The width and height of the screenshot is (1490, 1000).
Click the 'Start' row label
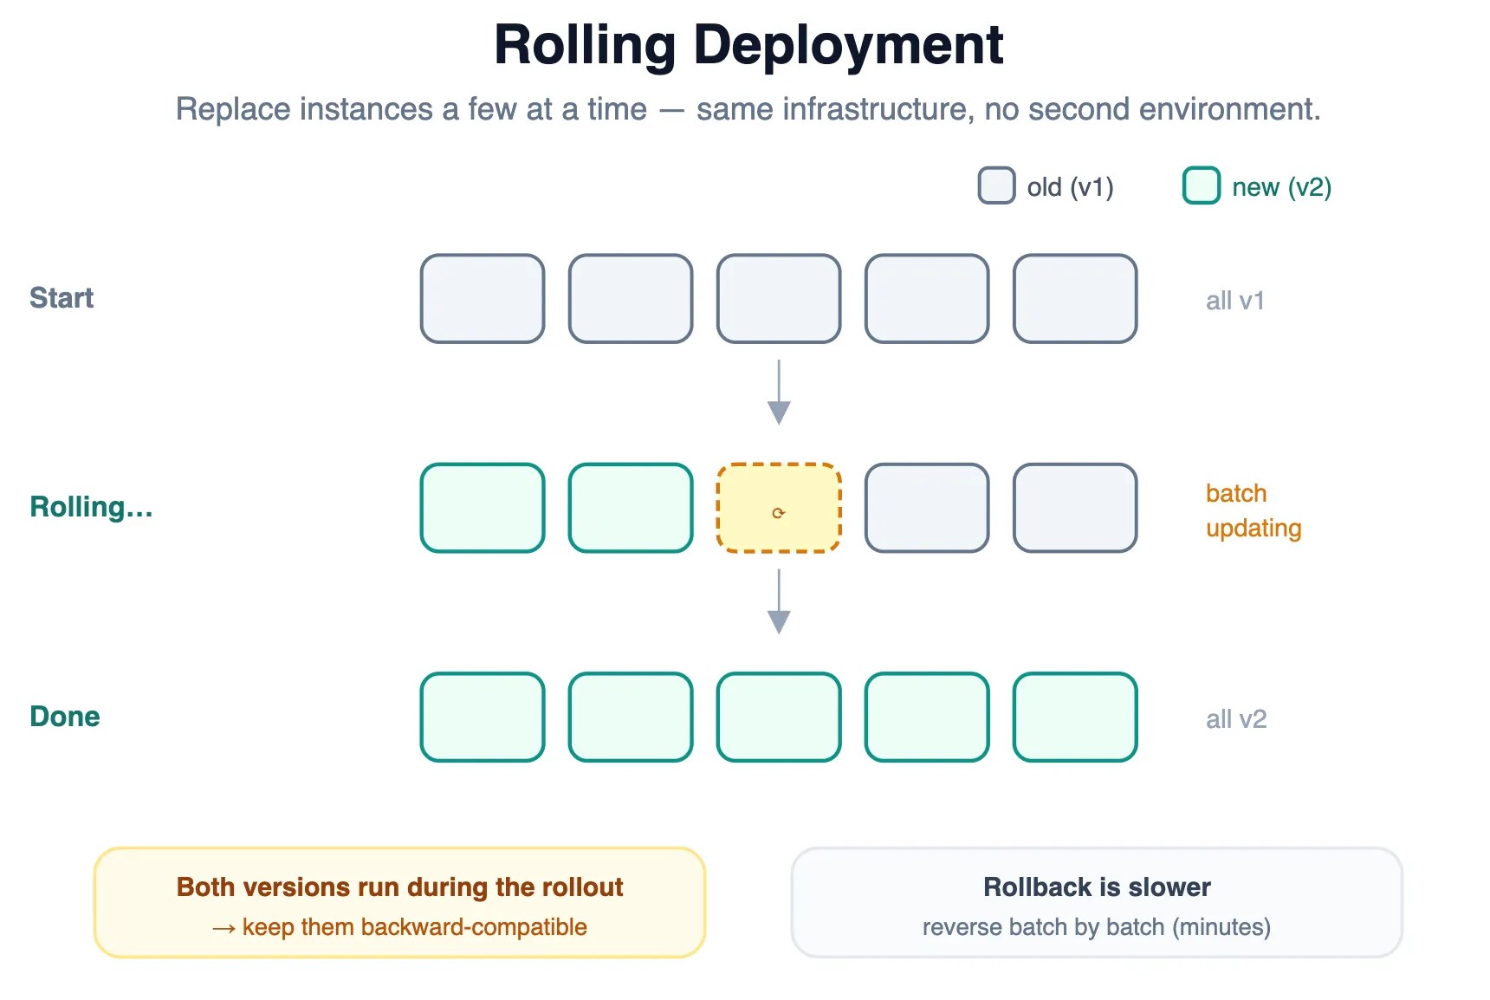click(x=62, y=297)
